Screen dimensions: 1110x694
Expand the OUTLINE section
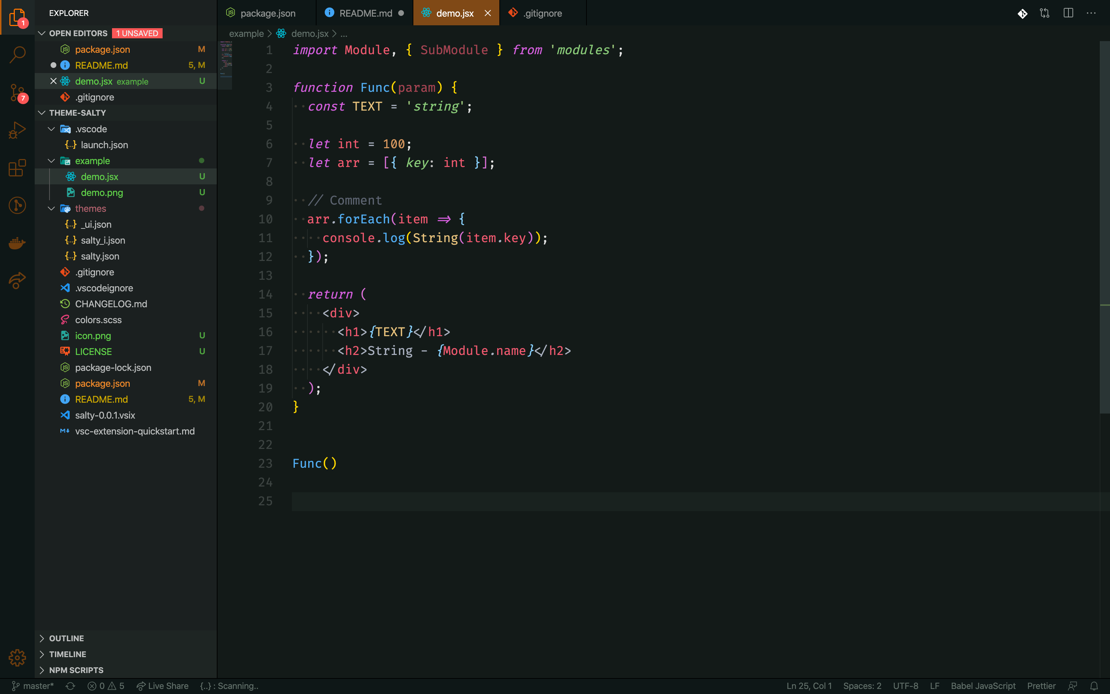[66, 638]
